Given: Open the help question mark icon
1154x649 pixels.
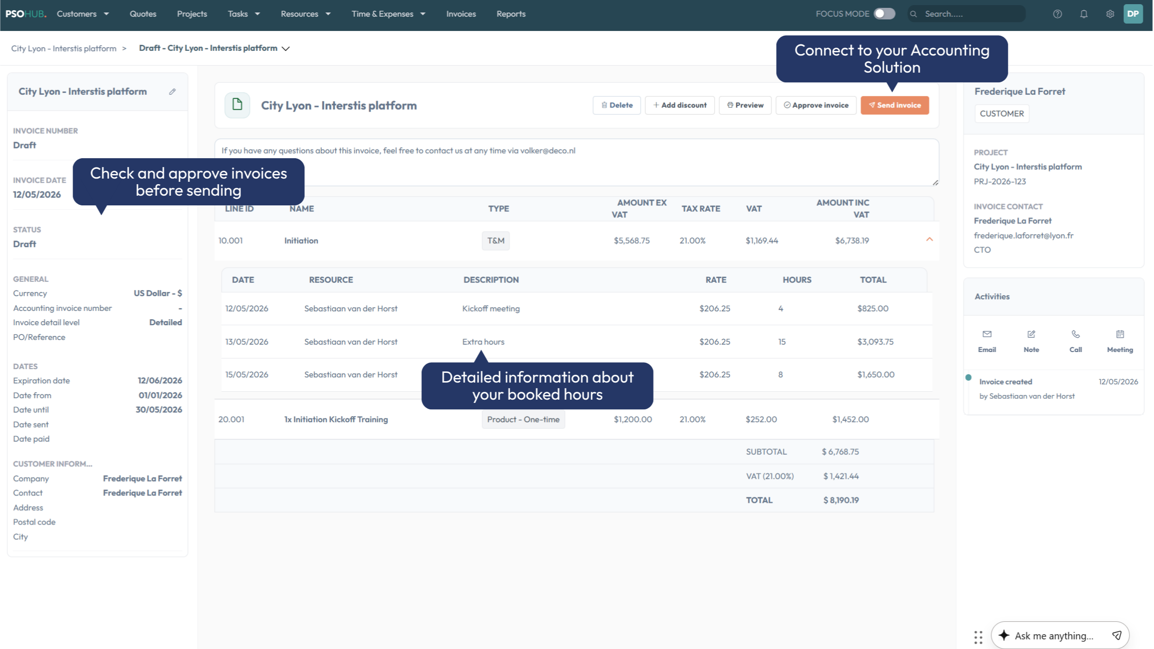Looking at the screenshot, I should (1057, 14).
